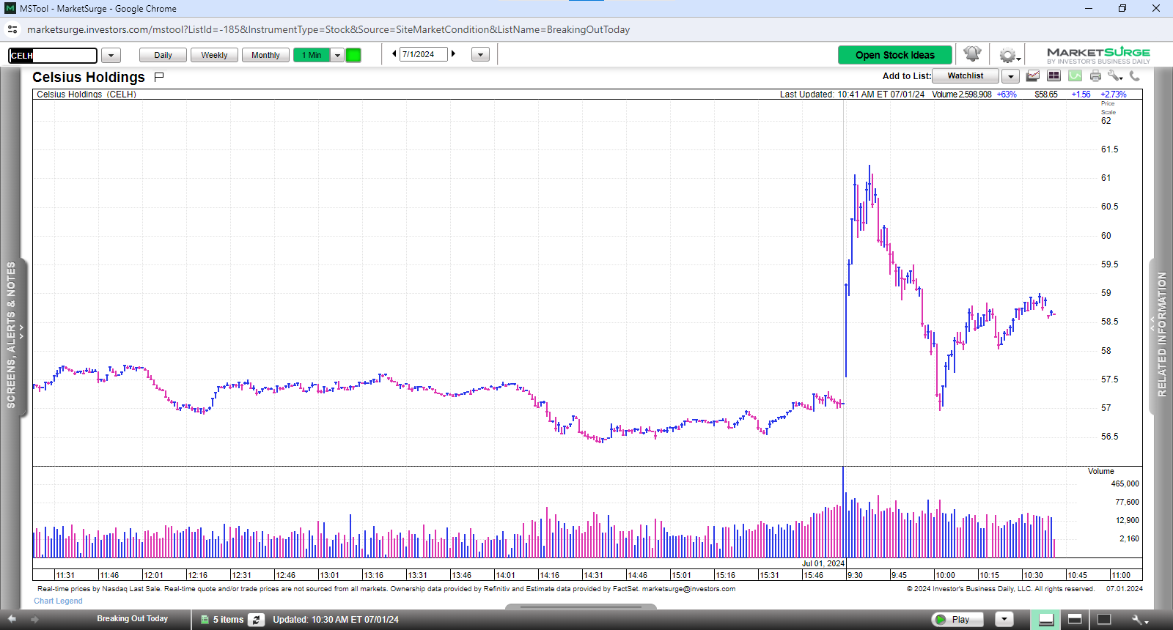Screen dimensions: 1173x630
Task: Start list playback with Play button
Action: pyautogui.click(x=957, y=619)
